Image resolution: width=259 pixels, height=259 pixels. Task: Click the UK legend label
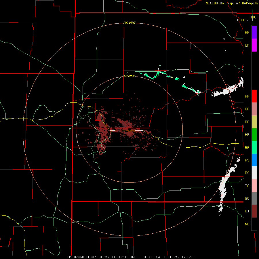[247, 45]
